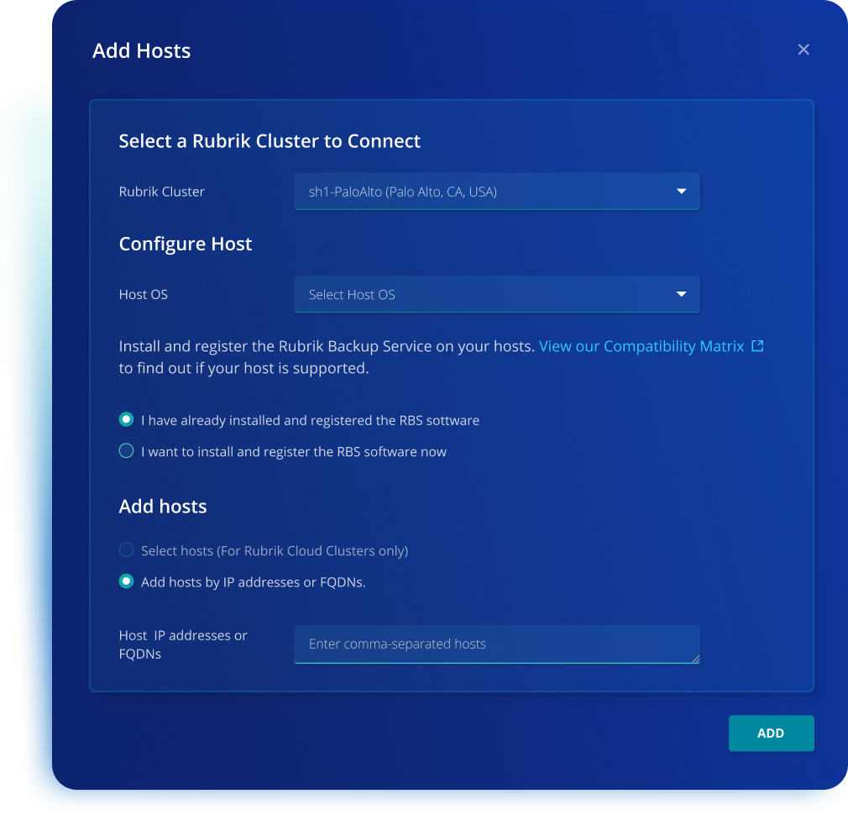Click the "Configure Host" heading
Screen dimensions: 848x815
point(186,244)
